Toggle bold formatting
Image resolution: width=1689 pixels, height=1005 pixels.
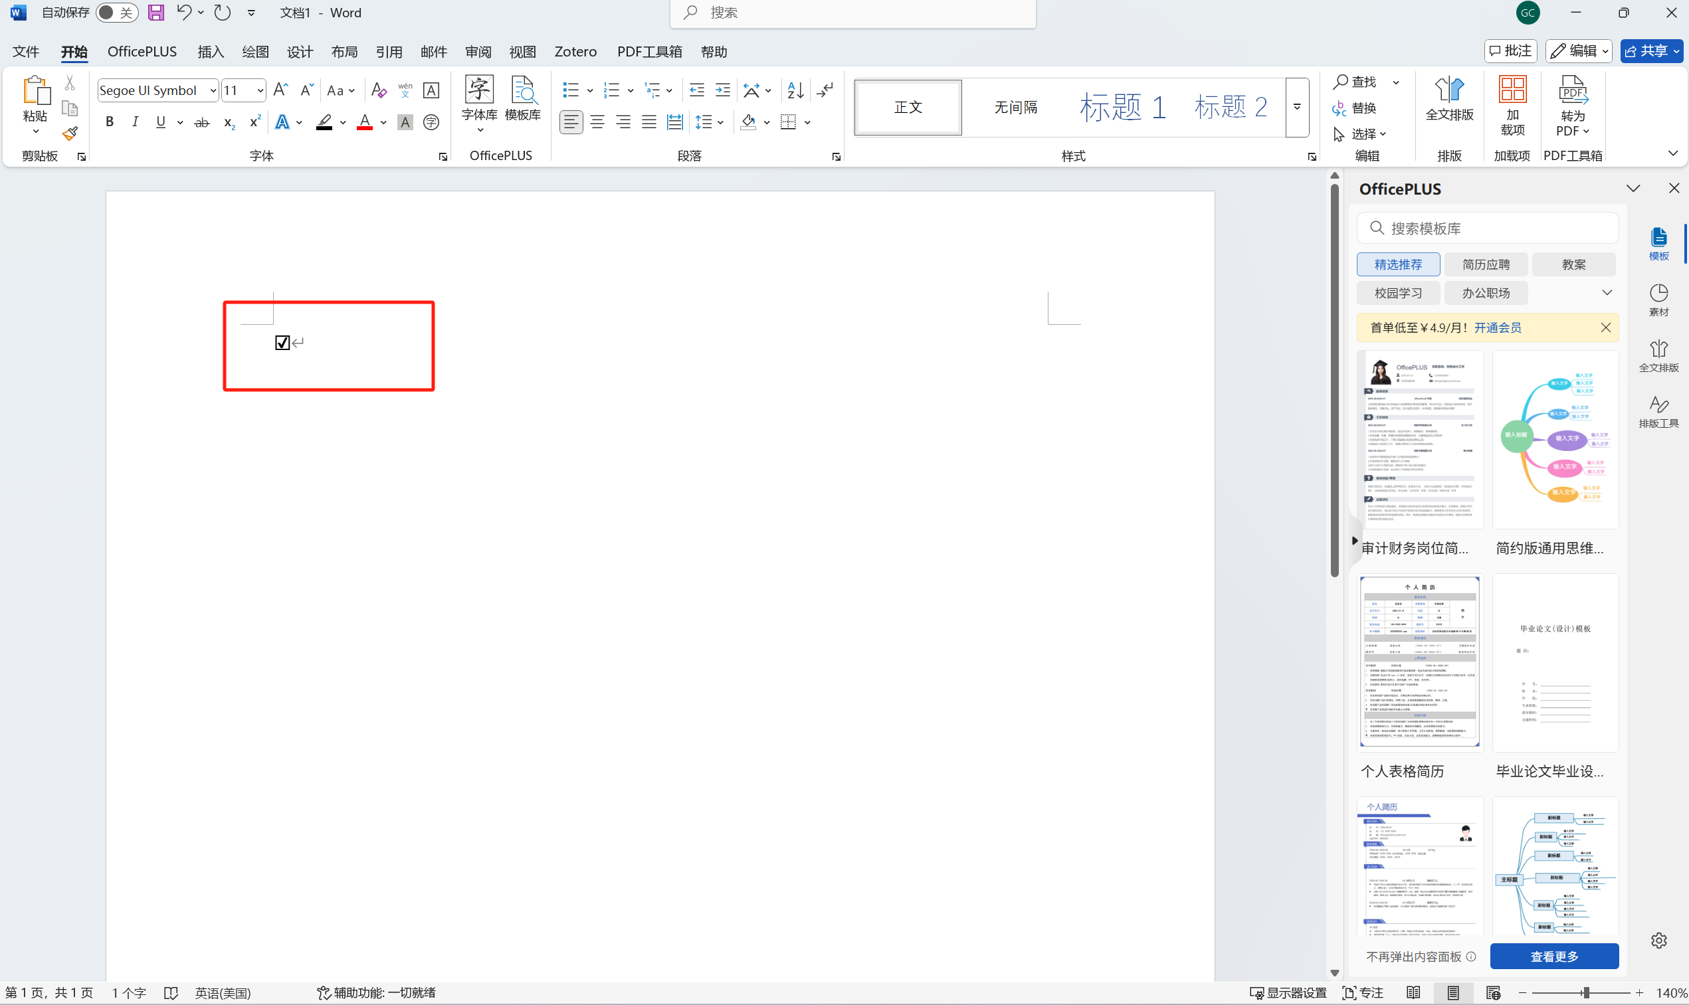coord(109,122)
